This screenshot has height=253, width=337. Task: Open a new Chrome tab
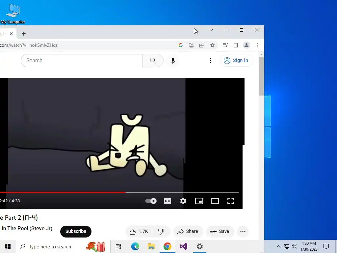pos(24,34)
